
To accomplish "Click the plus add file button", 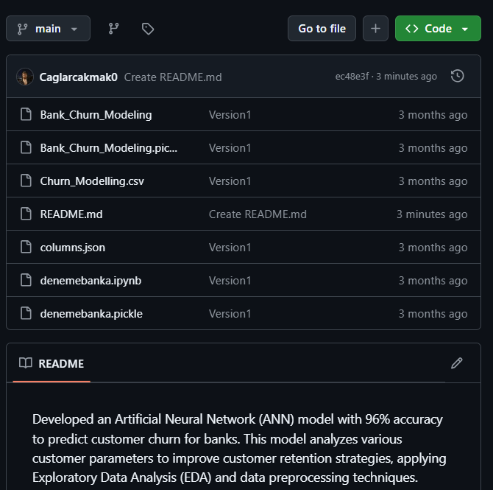I will [375, 29].
